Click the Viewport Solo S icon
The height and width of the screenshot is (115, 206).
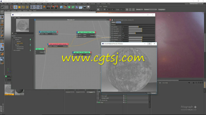coord(2,49)
